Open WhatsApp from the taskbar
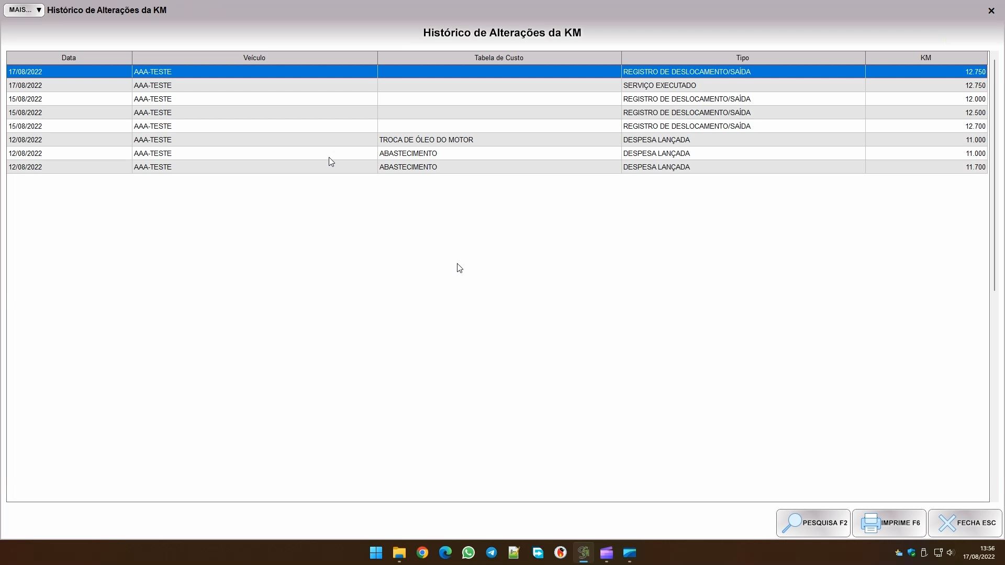 pos(468,553)
